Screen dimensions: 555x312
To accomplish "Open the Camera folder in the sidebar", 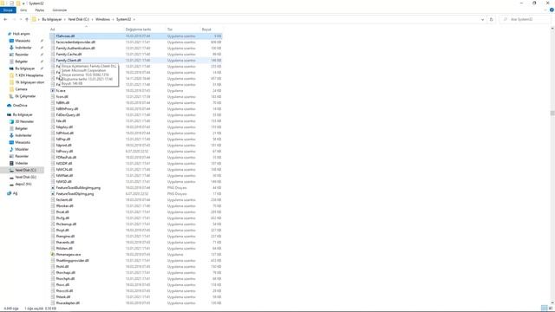I will [21, 89].
